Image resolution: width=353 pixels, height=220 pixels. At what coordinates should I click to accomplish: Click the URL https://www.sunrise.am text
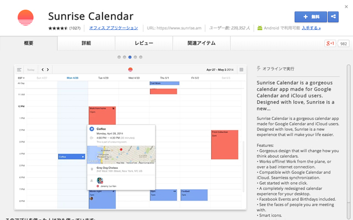click(174, 28)
